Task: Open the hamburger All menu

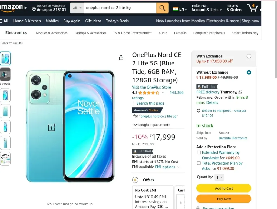Action: click(x=4, y=21)
